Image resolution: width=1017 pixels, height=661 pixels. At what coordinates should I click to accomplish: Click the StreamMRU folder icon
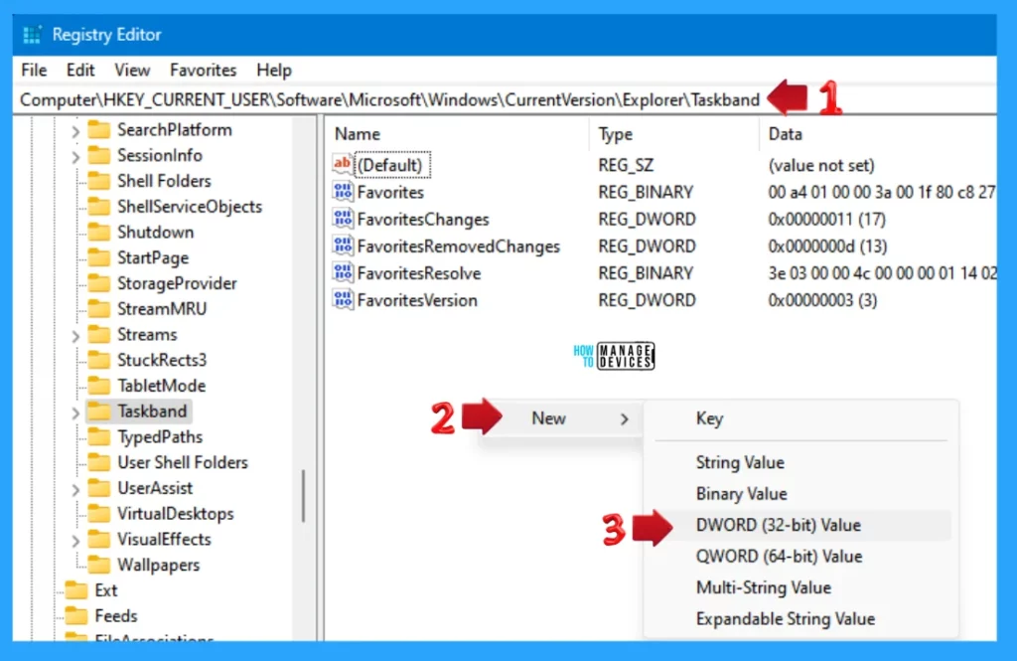[x=98, y=309]
